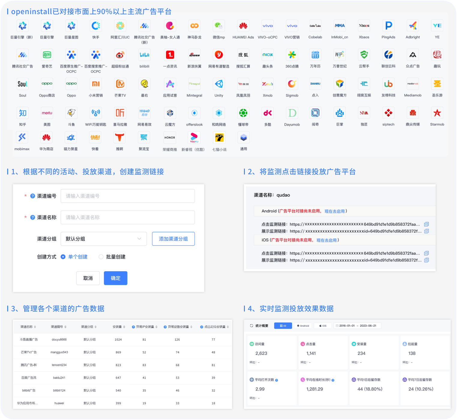The image size is (457, 420).
Task: Click the 神马卧龙 icon
Action: pyautogui.click(x=194, y=26)
